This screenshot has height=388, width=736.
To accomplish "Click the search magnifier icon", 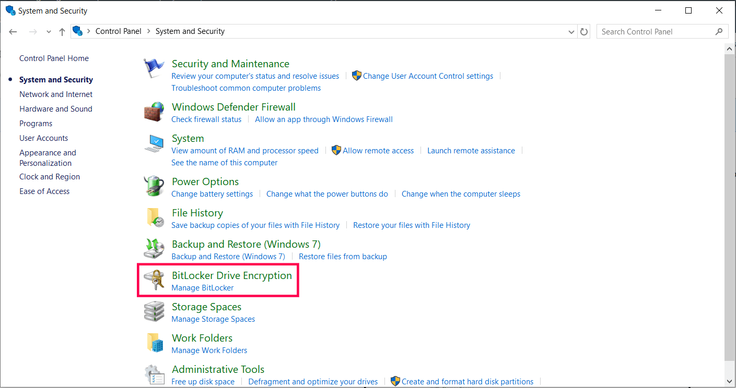I will 719,32.
